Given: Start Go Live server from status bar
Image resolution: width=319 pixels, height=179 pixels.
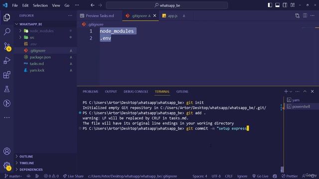Looking at the screenshot, I should 260,176.
